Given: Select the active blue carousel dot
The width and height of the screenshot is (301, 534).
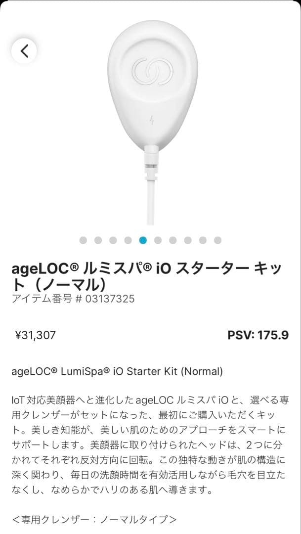Looking at the screenshot, I should point(143,240).
